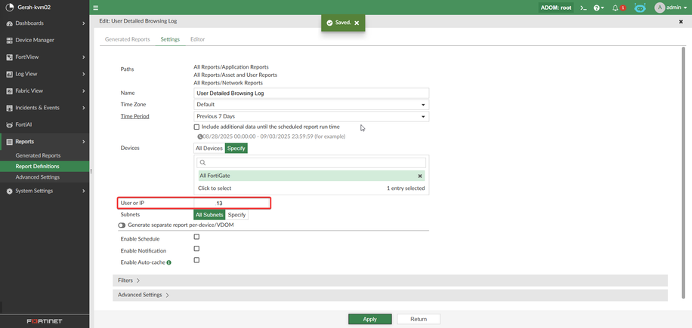The image size is (692, 328).
Task: Click the Time Period label link
Action: (x=134, y=117)
